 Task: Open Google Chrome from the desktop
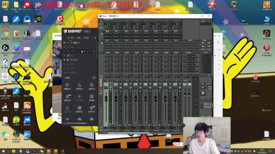5,35
